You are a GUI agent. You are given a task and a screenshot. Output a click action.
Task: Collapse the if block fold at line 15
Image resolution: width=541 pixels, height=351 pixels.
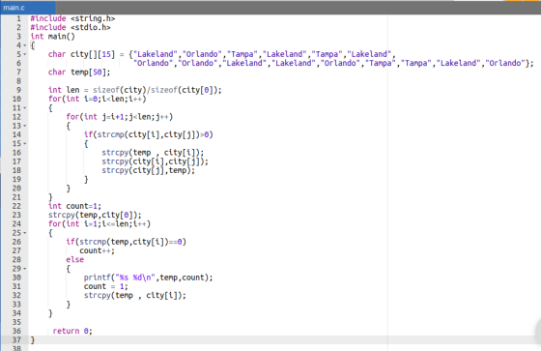coord(24,144)
